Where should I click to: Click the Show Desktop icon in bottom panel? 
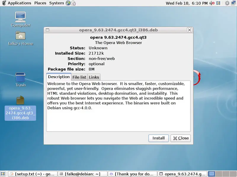tap(3, 174)
